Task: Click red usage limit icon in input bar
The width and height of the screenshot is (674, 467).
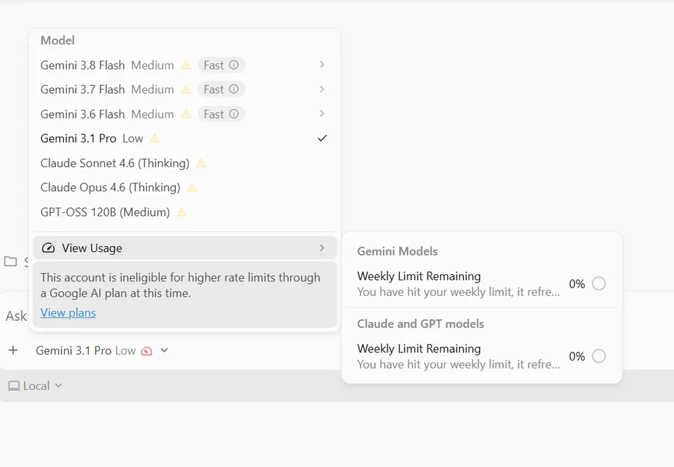Action: coord(146,351)
